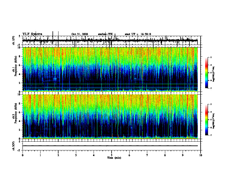Click time axis tick label "5" below ch.3
Viewport: 226px width, 174px height.
tap(112, 155)
